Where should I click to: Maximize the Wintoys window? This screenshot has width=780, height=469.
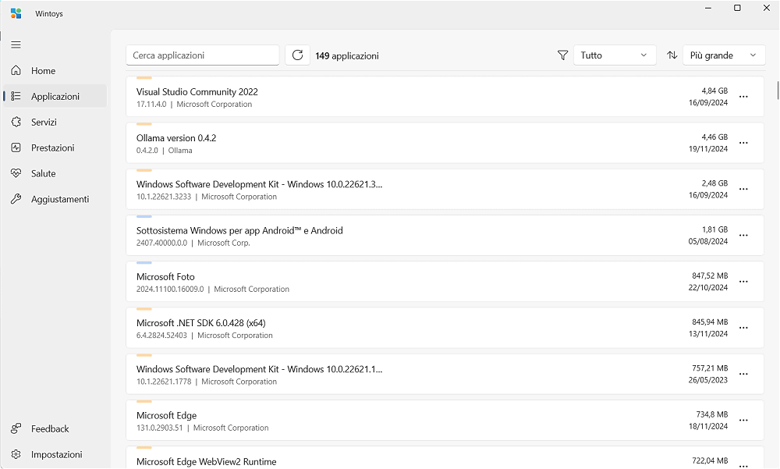pos(737,8)
